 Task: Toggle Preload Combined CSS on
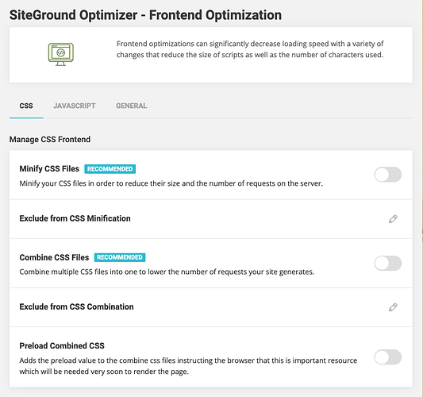[387, 357]
